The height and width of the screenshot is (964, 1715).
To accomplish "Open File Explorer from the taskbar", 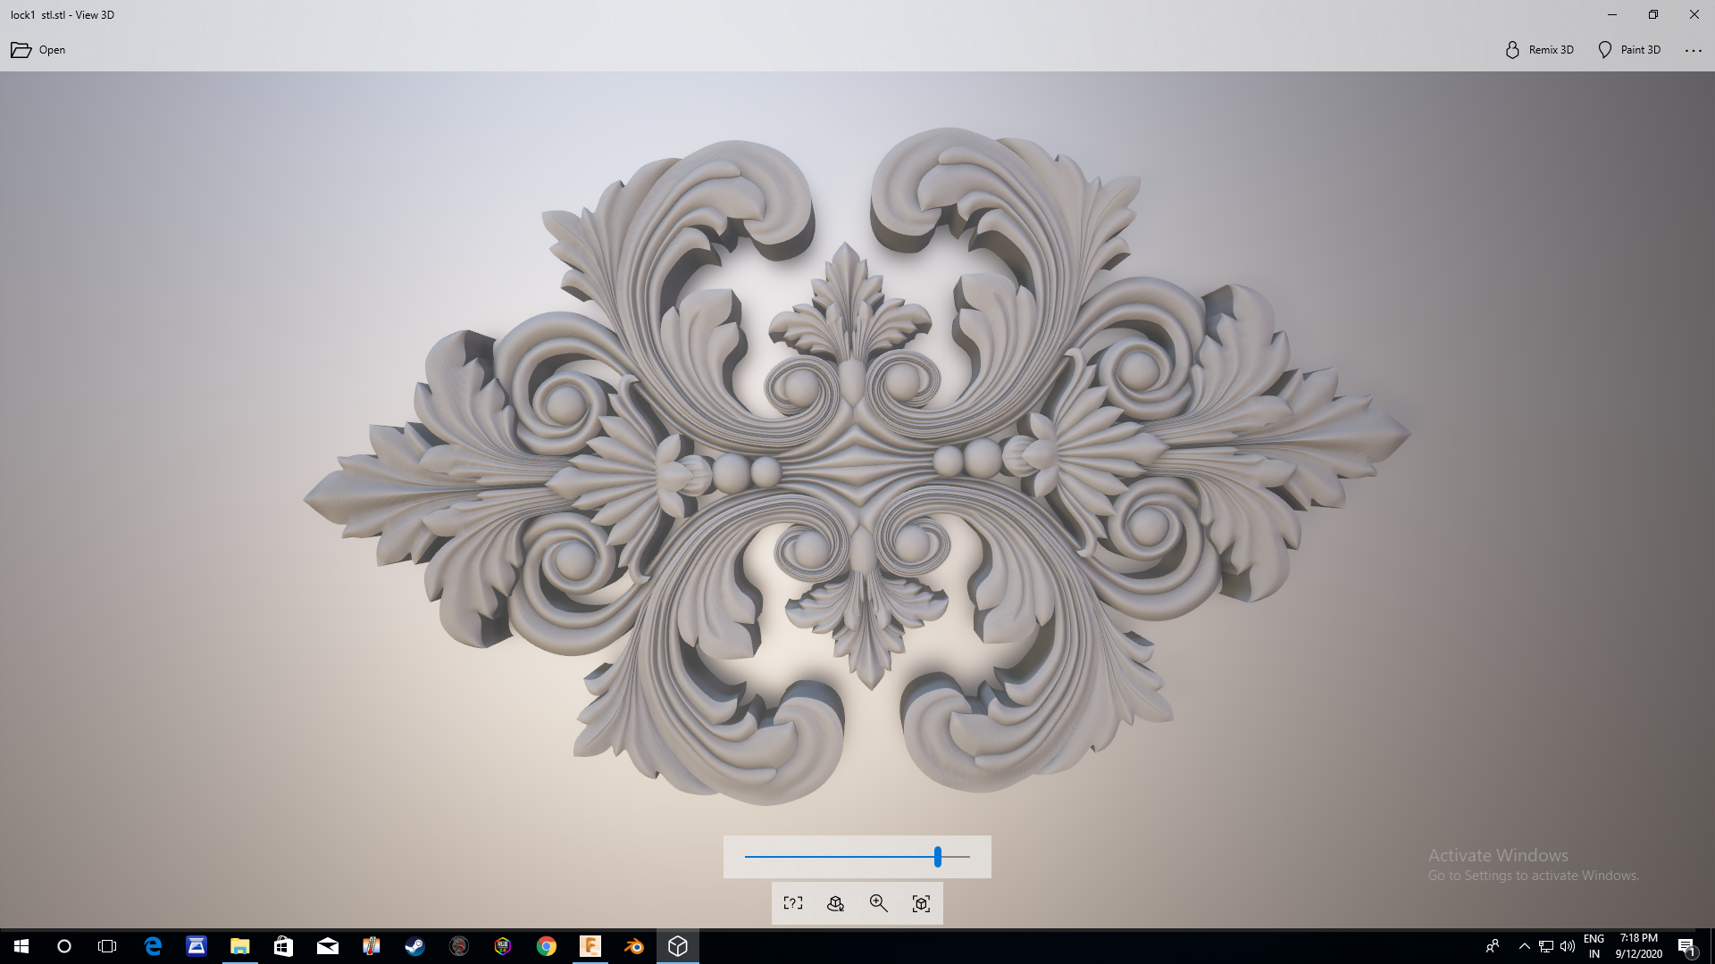I will pyautogui.click(x=240, y=946).
